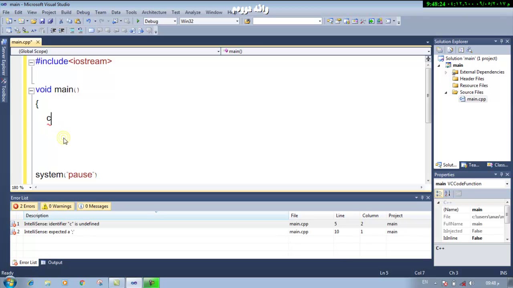Click the Windows Start orb
The height and width of the screenshot is (288, 513).
pos(10,283)
